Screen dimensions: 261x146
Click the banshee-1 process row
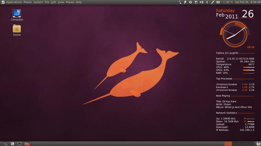click(235, 87)
